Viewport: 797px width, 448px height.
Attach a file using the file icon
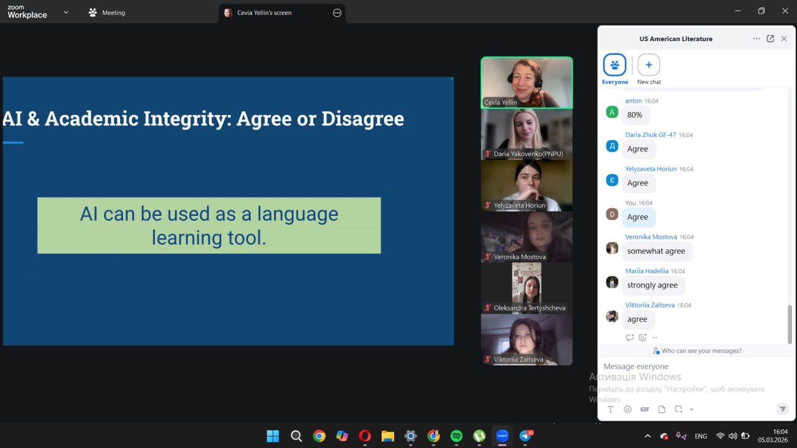662,409
